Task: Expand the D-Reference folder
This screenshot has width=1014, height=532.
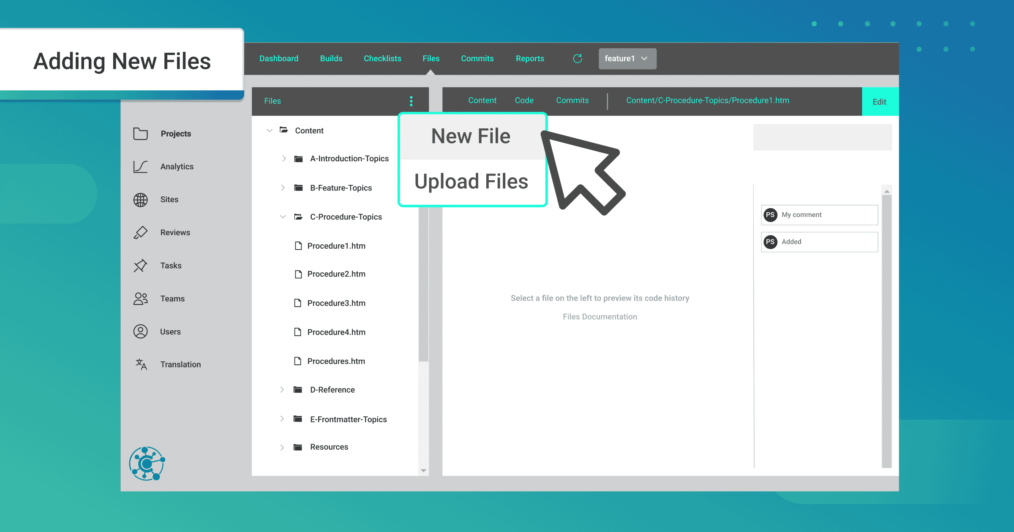Action: (282, 389)
